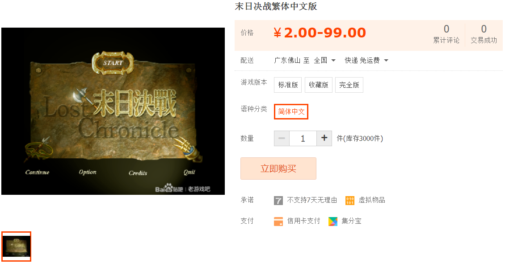Open the 累计评论 review count
The width and height of the screenshot is (505, 263).
click(x=446, y=34)
